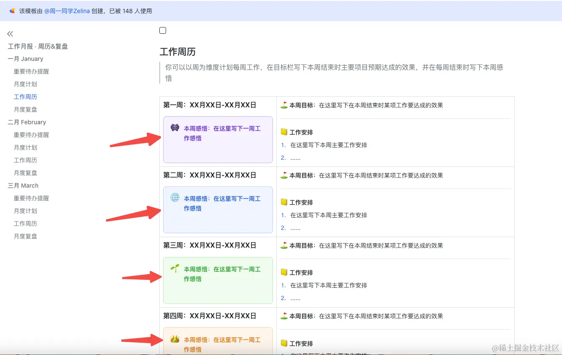Click the seedling emoji in the green callout
Image resolution: width=562 pixels, height=355 pixels.
175,268
